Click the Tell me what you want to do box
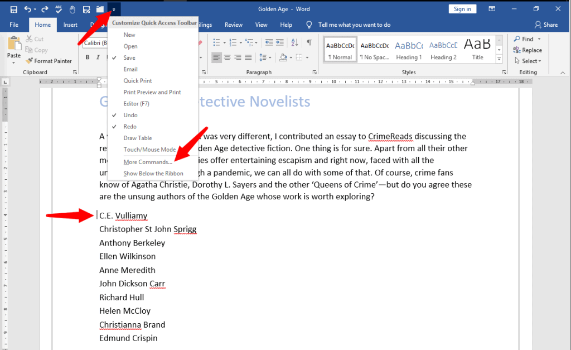Screen dimensions: 571x350 click(x=354, y=25)
